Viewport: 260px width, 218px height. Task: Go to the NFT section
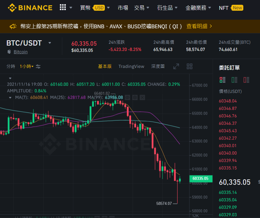224,8
